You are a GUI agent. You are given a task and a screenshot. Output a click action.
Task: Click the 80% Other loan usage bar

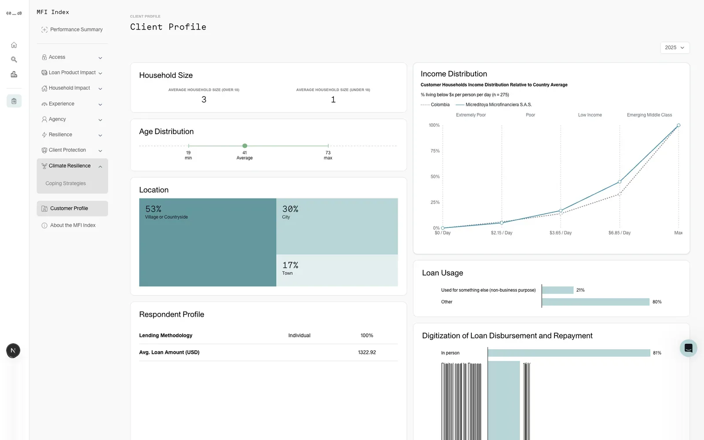click(596, 302)
